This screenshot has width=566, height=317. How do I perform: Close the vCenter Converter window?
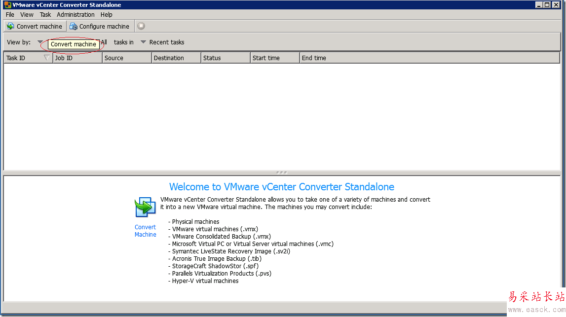click(556, 5)
